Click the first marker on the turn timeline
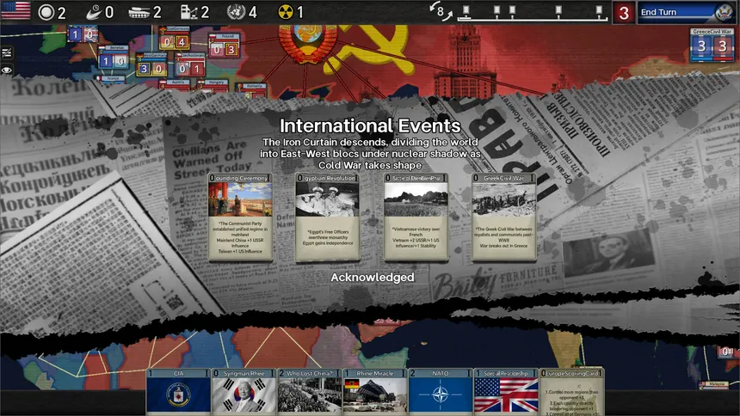The height and width of the screenshot is (416, 740). (x=466, y=10)
